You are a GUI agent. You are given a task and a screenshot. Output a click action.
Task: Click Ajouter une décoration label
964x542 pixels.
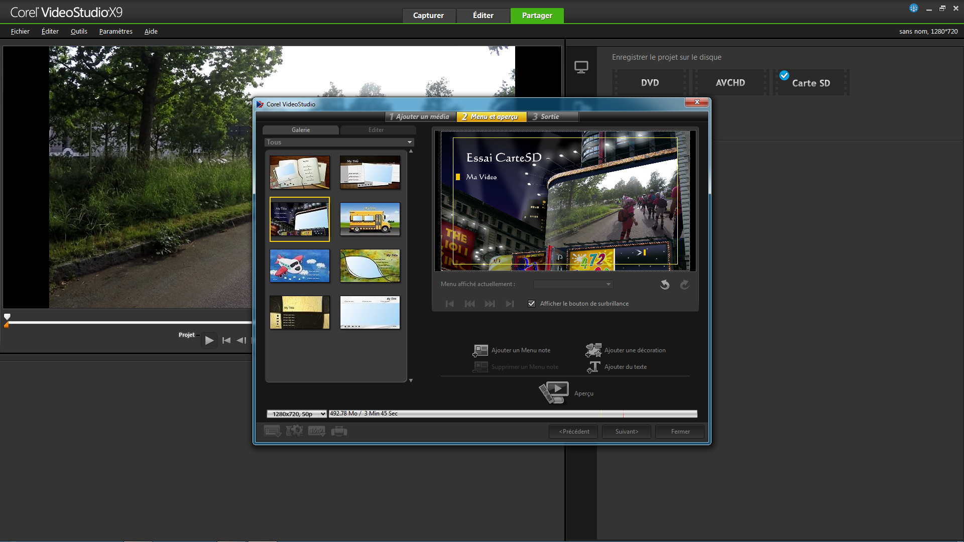tap(635, 350)
